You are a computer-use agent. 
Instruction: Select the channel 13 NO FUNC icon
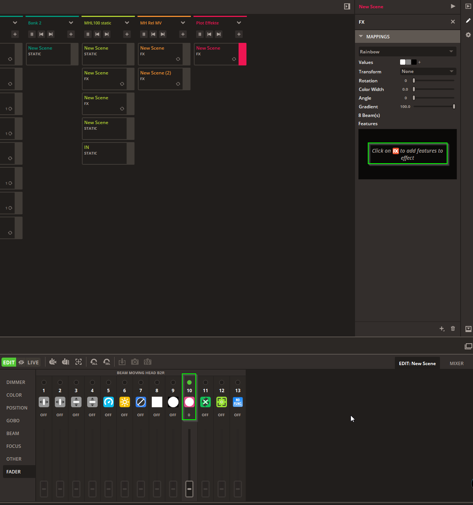[x=238, y=402]
